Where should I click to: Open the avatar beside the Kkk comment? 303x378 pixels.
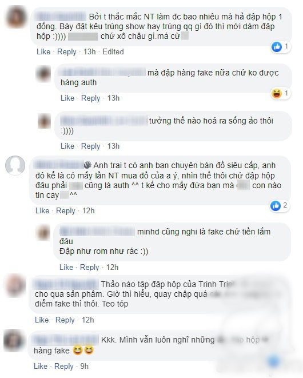point(14,340)
